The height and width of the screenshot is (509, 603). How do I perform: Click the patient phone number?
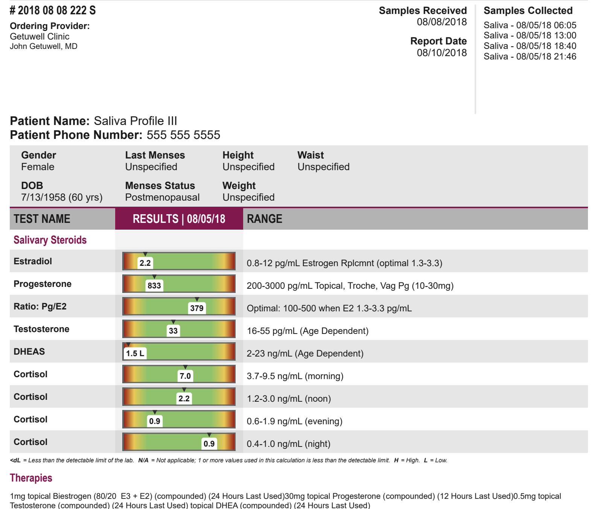[183, 135]
